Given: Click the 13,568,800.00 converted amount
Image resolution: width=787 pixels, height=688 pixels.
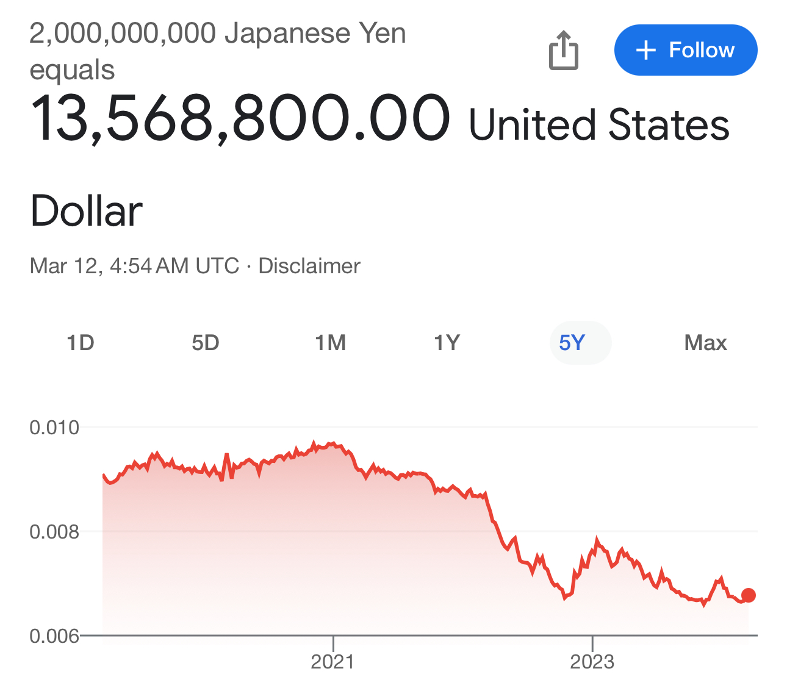Looking at the screenshot, I should [x=240, y=119].
